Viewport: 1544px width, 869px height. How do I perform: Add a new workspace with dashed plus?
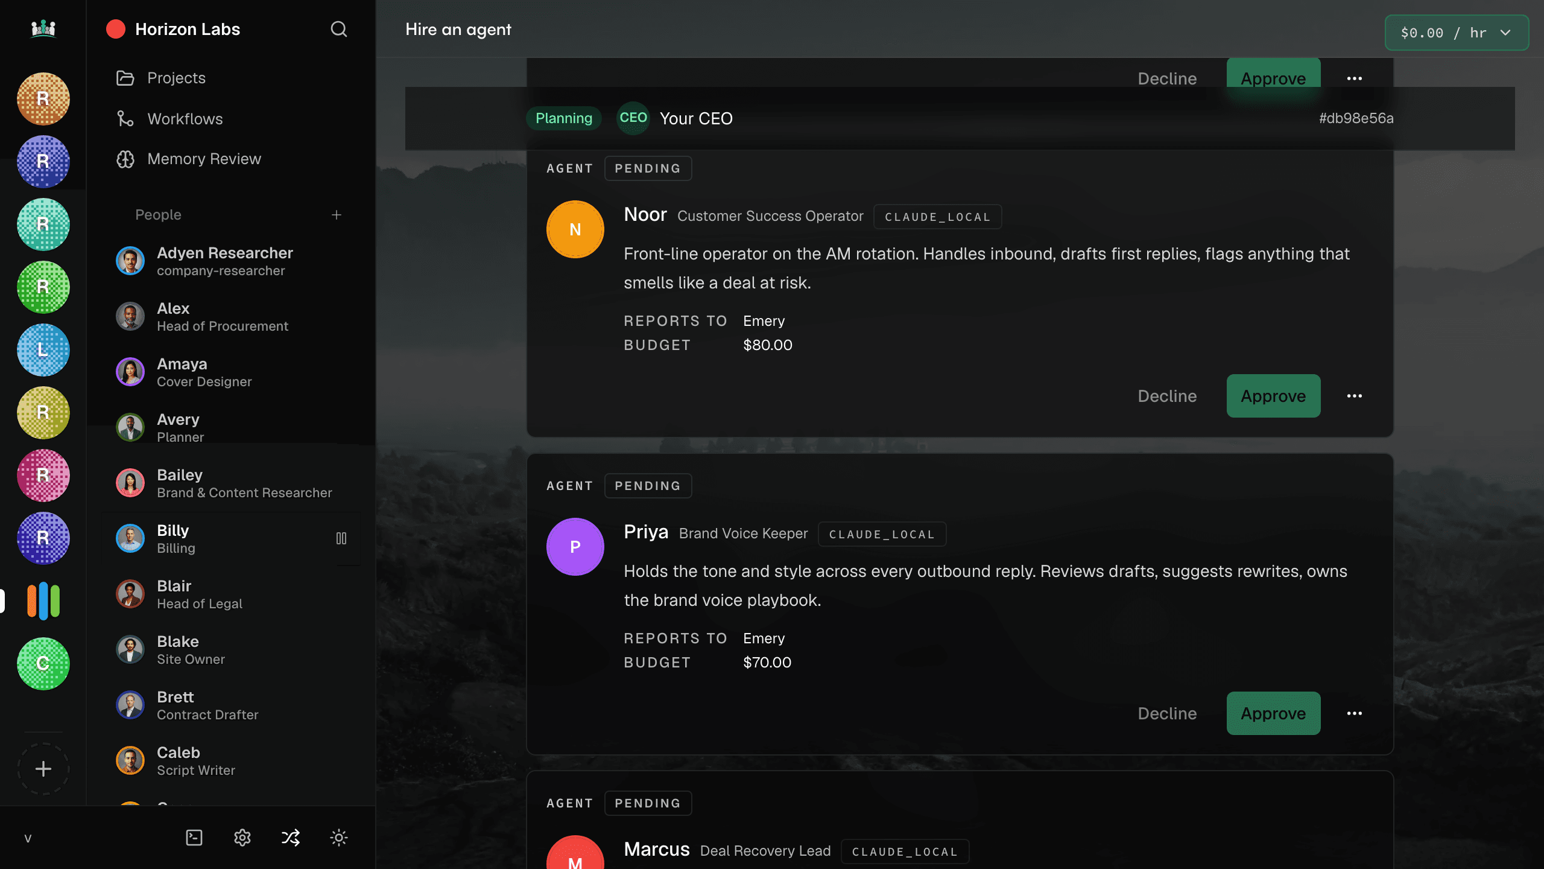(43, 769)
